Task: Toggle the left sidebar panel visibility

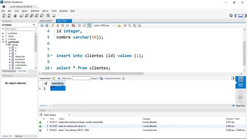Action: point(237,15)
